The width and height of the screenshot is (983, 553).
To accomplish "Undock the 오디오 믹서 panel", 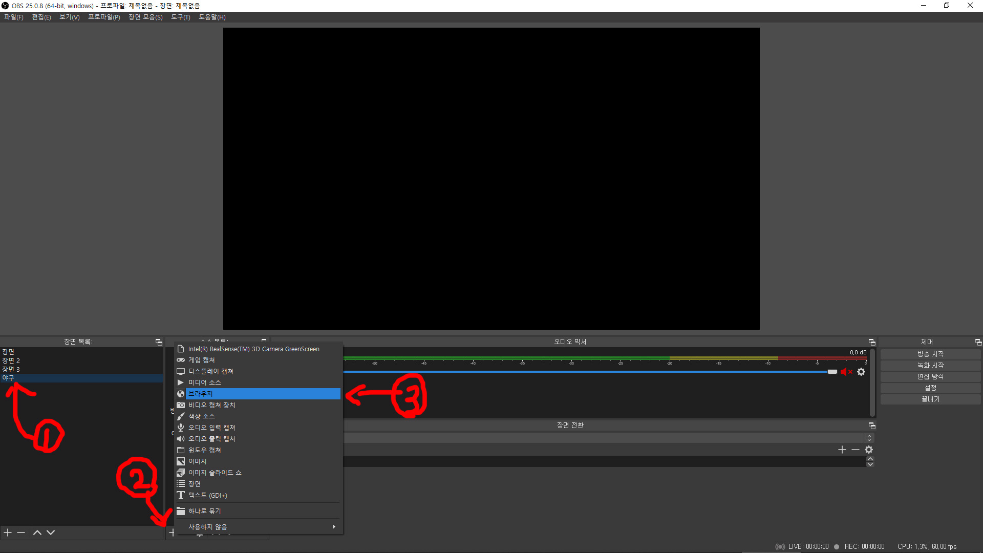I will (872, 342).
